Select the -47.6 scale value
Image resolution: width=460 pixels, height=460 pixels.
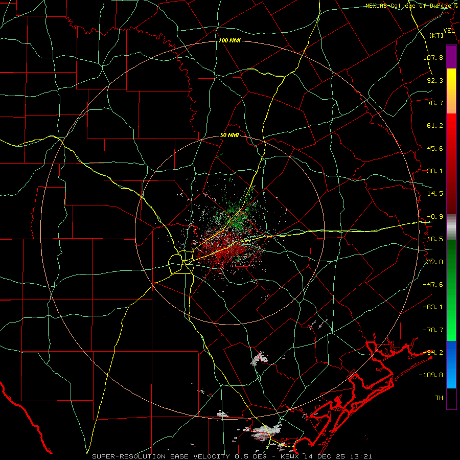(433, 285)
